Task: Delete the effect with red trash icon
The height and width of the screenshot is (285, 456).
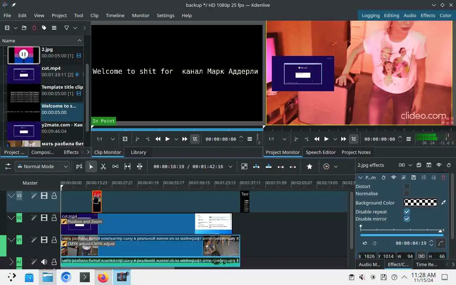Action: pyautogui.click(x=444, y=177)
